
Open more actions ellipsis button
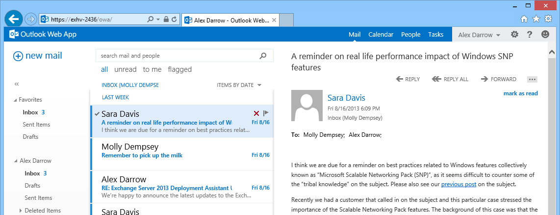[532, 79]
